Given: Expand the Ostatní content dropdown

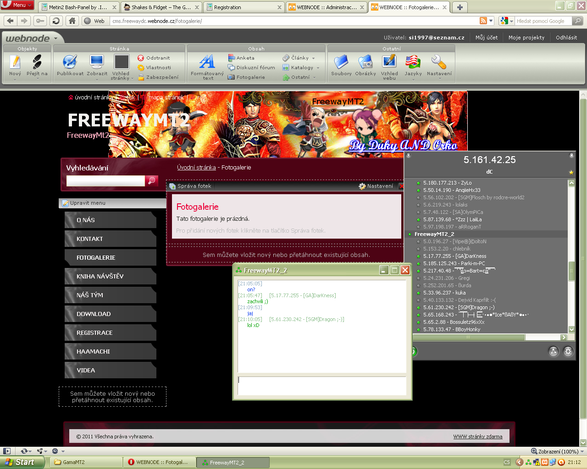Looking at the screenshot, I should 314,77.
